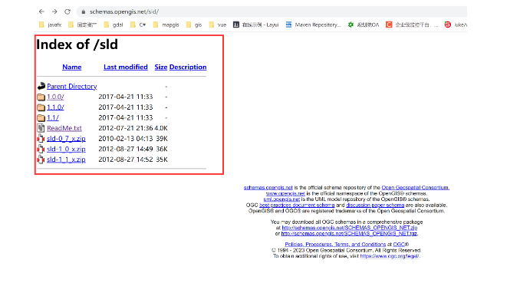Open Policies, Procedures, Terms, and Conditions link
The width and height of the screenshot is (507, 283).
point(335,245)
